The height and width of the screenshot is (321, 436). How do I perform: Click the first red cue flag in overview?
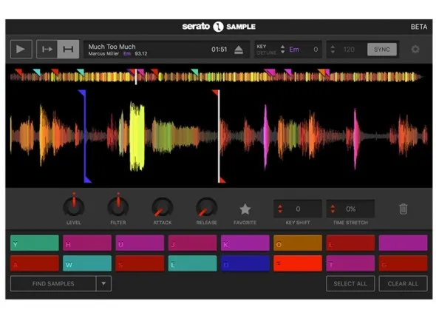[x=18, y=72]
